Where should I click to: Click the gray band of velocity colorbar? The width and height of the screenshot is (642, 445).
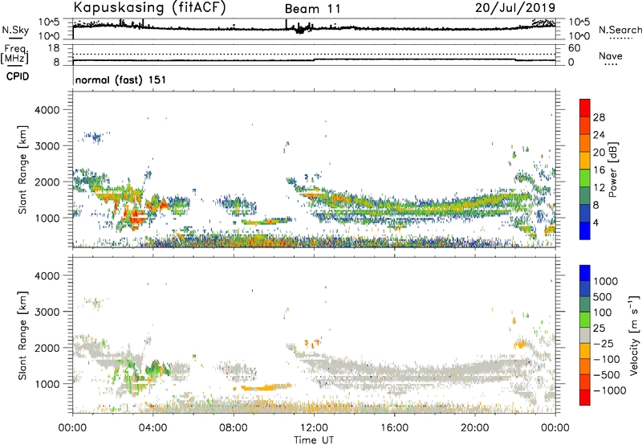pyautogui.click(x=585, y=335)
